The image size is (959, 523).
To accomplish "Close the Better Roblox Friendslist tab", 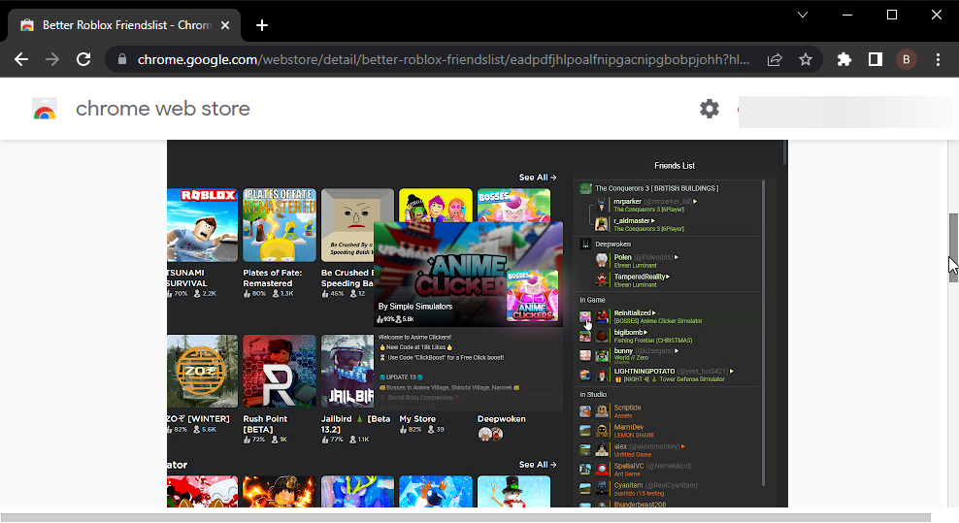I will click(225, 25).
